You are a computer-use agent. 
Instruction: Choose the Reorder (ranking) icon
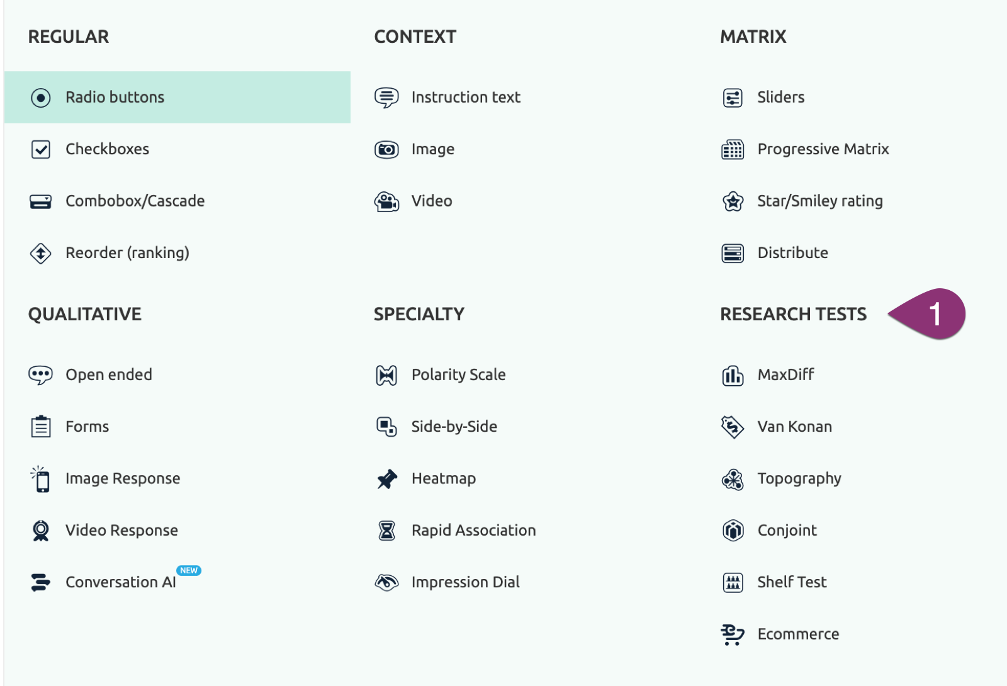tap(41, 253)
